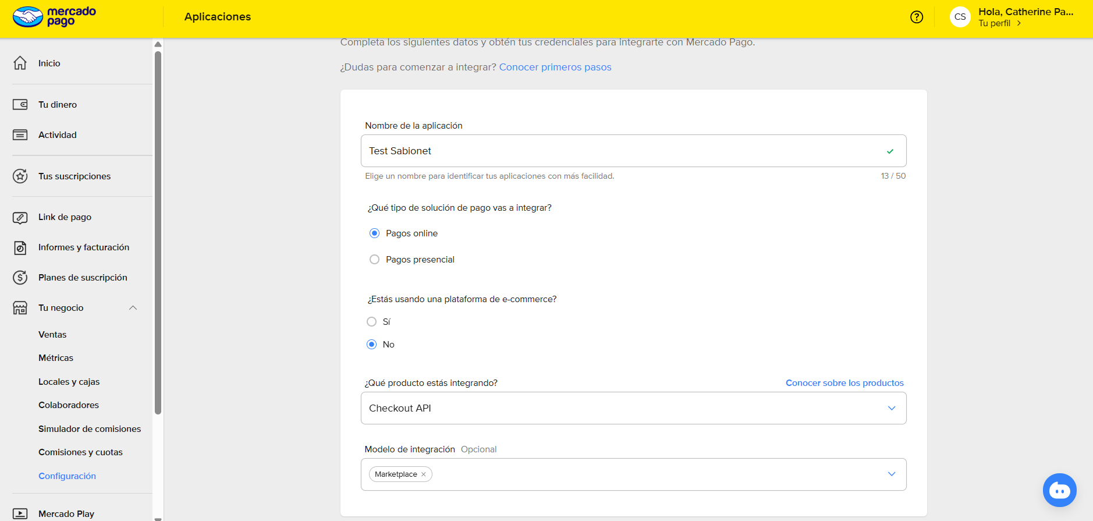Open Mercado Play menu item

point(66,514)
